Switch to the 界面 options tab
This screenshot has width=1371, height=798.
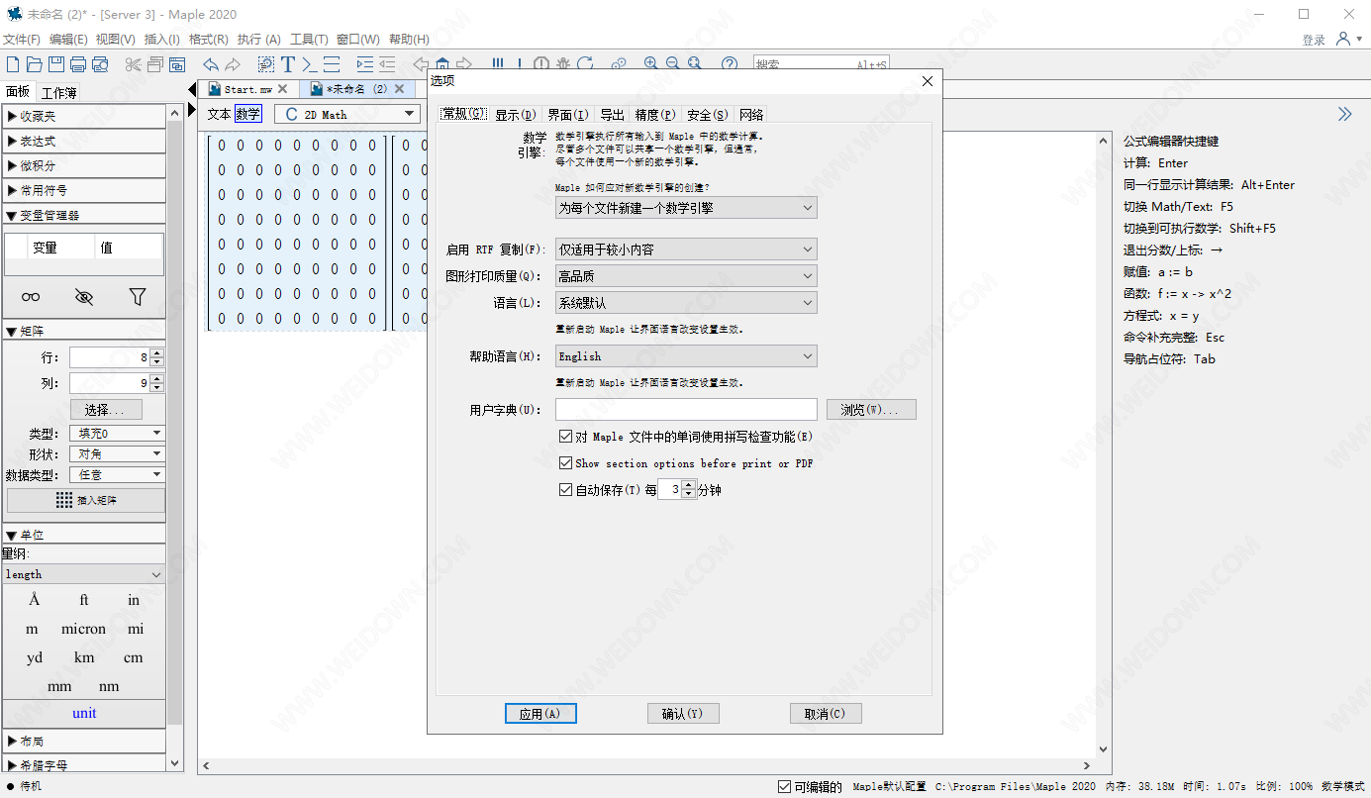click(568, 115)
